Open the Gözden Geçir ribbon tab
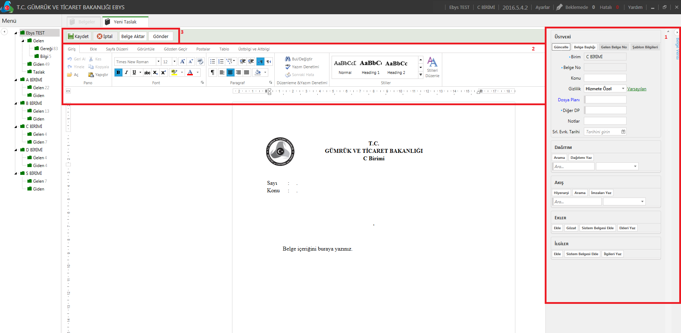The width and height of the screenshot is (681, 333). (175, 49)
